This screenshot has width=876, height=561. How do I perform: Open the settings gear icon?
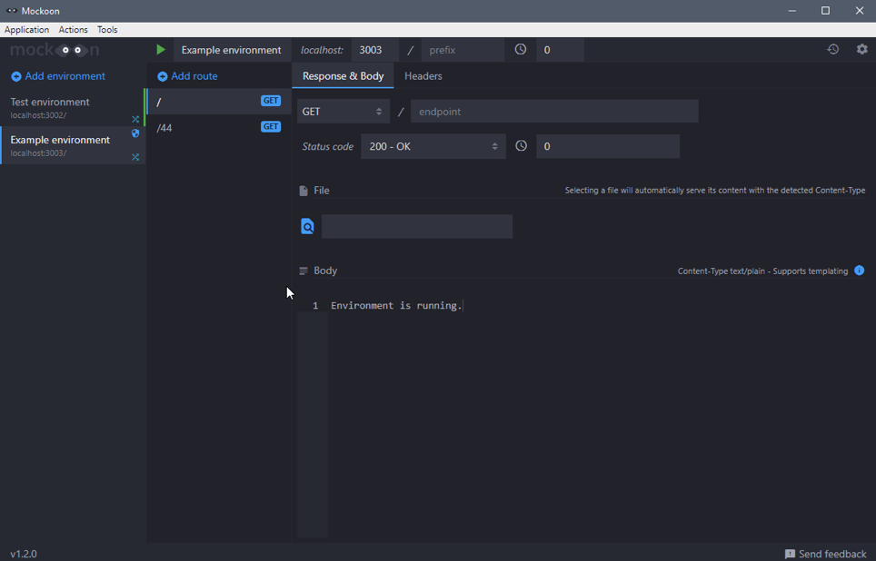click(x=862, y=49)
